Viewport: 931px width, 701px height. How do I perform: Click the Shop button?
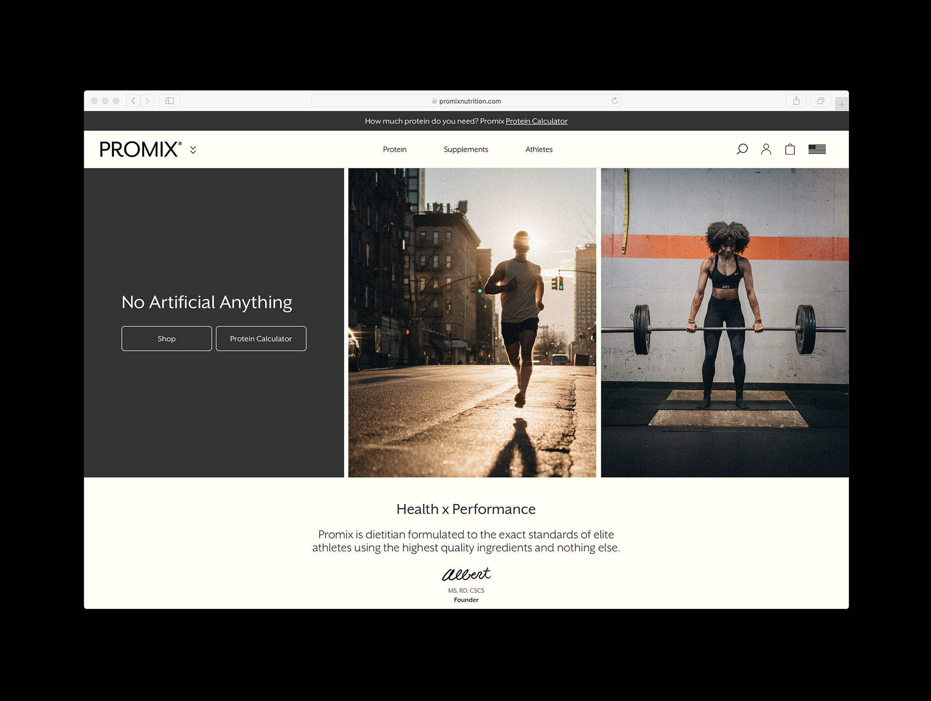coord(166,339)
